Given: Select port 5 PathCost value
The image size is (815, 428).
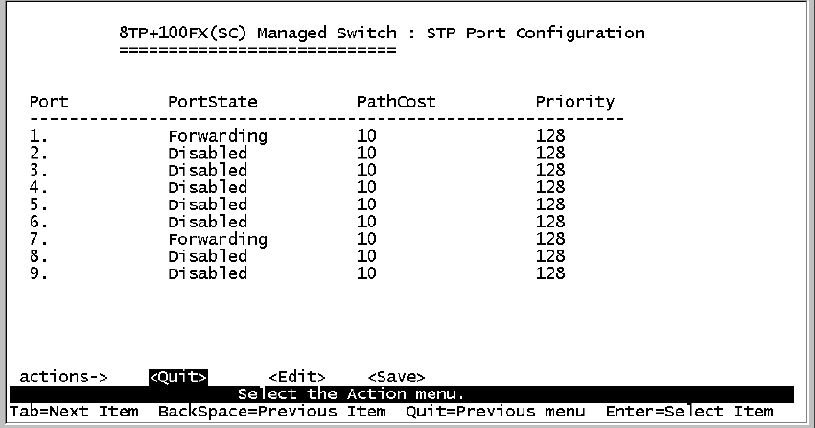Looking at the screenshot, I should pyautogui.click(x=366, y=204).
